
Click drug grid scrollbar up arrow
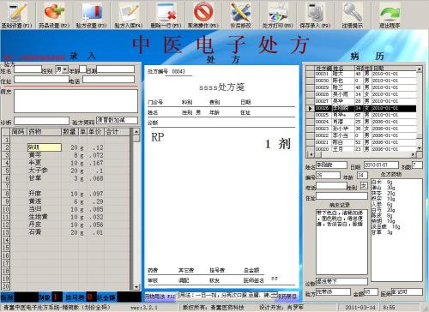click(136, 132)
